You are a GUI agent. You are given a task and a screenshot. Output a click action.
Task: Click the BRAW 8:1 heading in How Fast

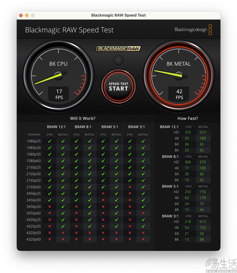(170, 157)
